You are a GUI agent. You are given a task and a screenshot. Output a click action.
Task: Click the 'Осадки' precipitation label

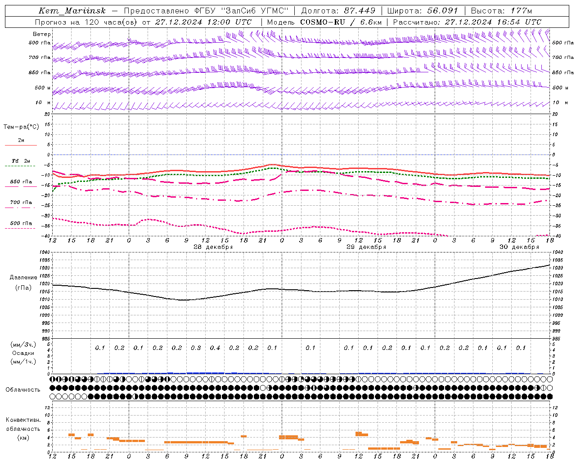click(x=23, y=353)
